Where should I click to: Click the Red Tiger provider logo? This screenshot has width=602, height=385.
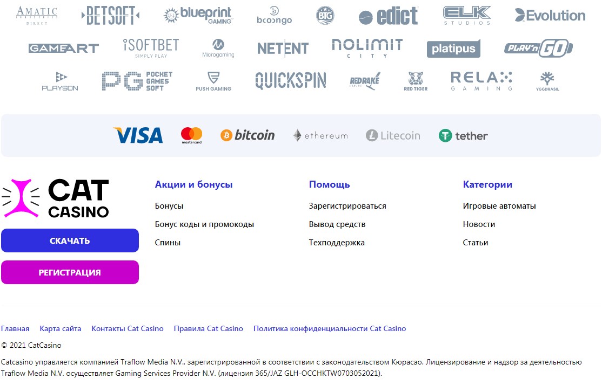pos(416,81)
